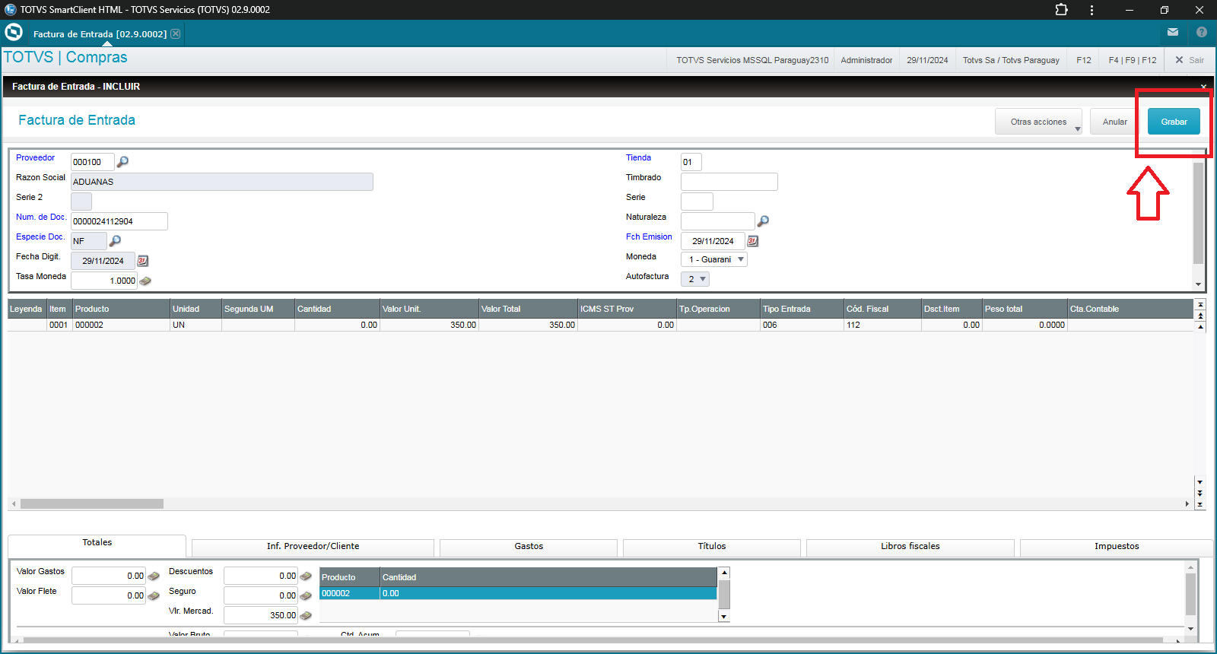Expand the Moneda Guarani dropdown
Image resolution: width=1217 pixels, height=654 pixels.
(x=741, y=259)
